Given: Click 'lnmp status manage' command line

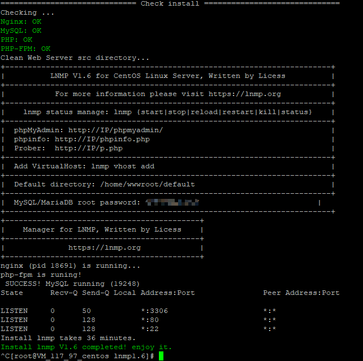Looking at the screenshot, I should [x=167, y=112].
